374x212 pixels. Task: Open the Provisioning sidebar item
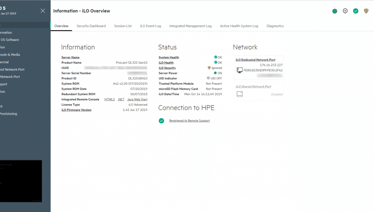(x=9, y=114)
